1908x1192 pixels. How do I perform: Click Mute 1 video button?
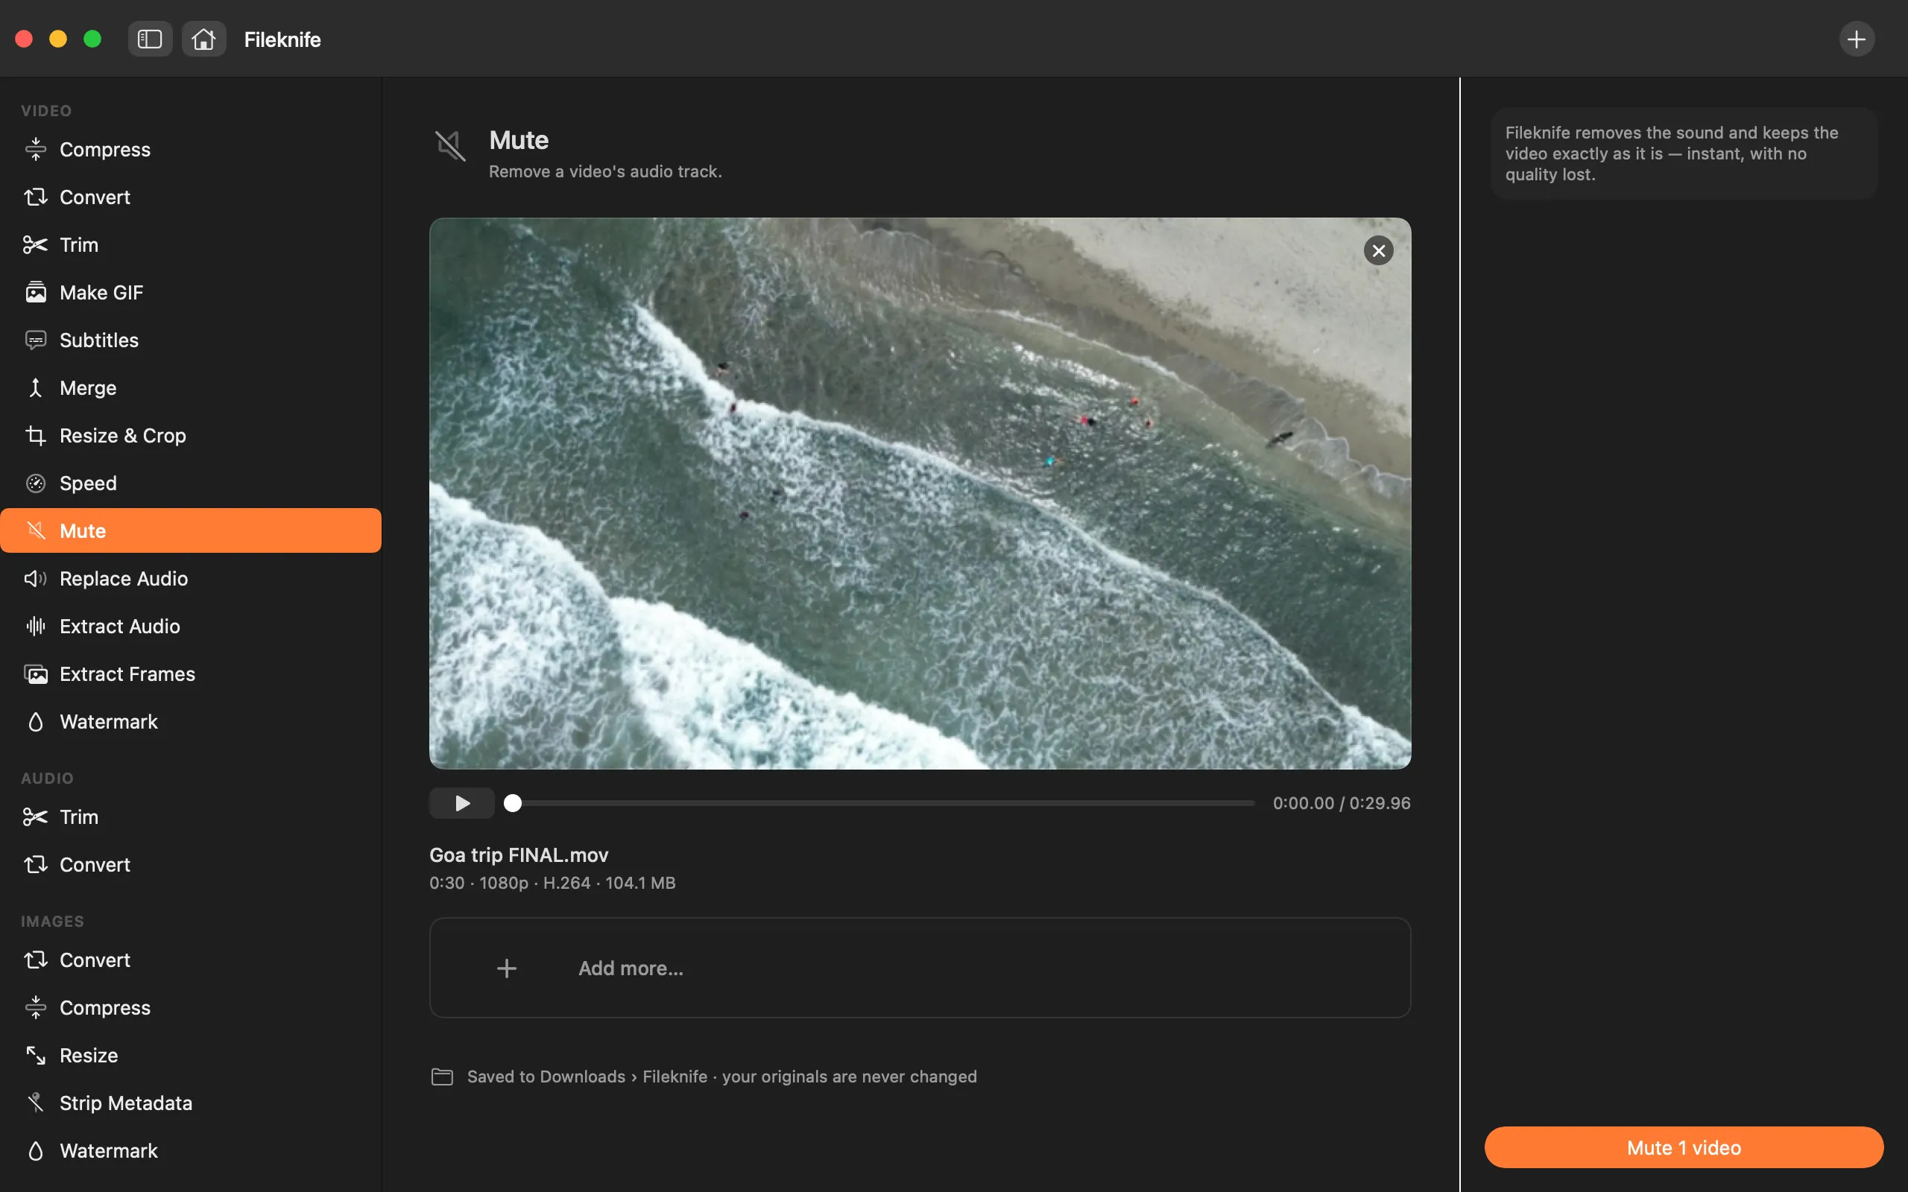1684,1148
